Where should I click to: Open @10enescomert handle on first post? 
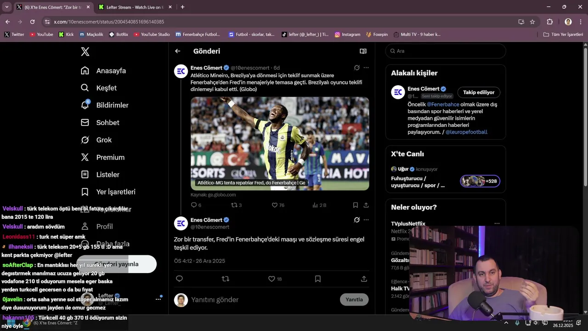point(250,68)
